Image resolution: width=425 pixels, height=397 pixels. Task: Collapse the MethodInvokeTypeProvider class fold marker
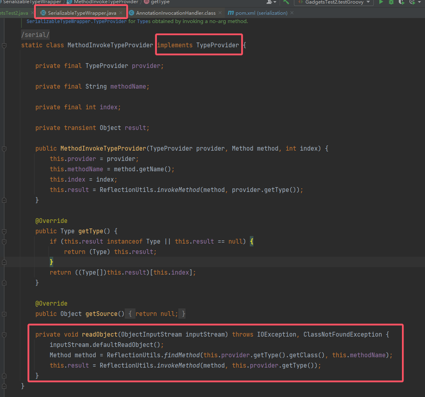[4, 46]
